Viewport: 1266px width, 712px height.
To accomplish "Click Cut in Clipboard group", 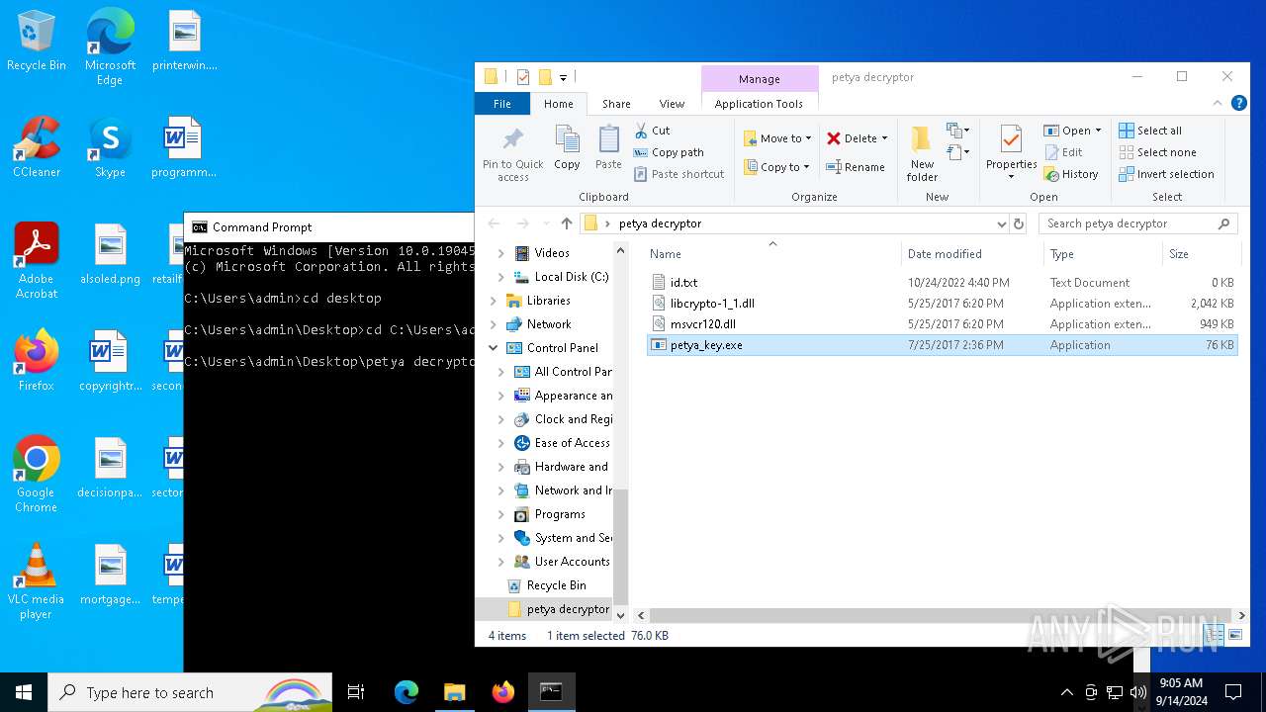I will click(652, 131).
